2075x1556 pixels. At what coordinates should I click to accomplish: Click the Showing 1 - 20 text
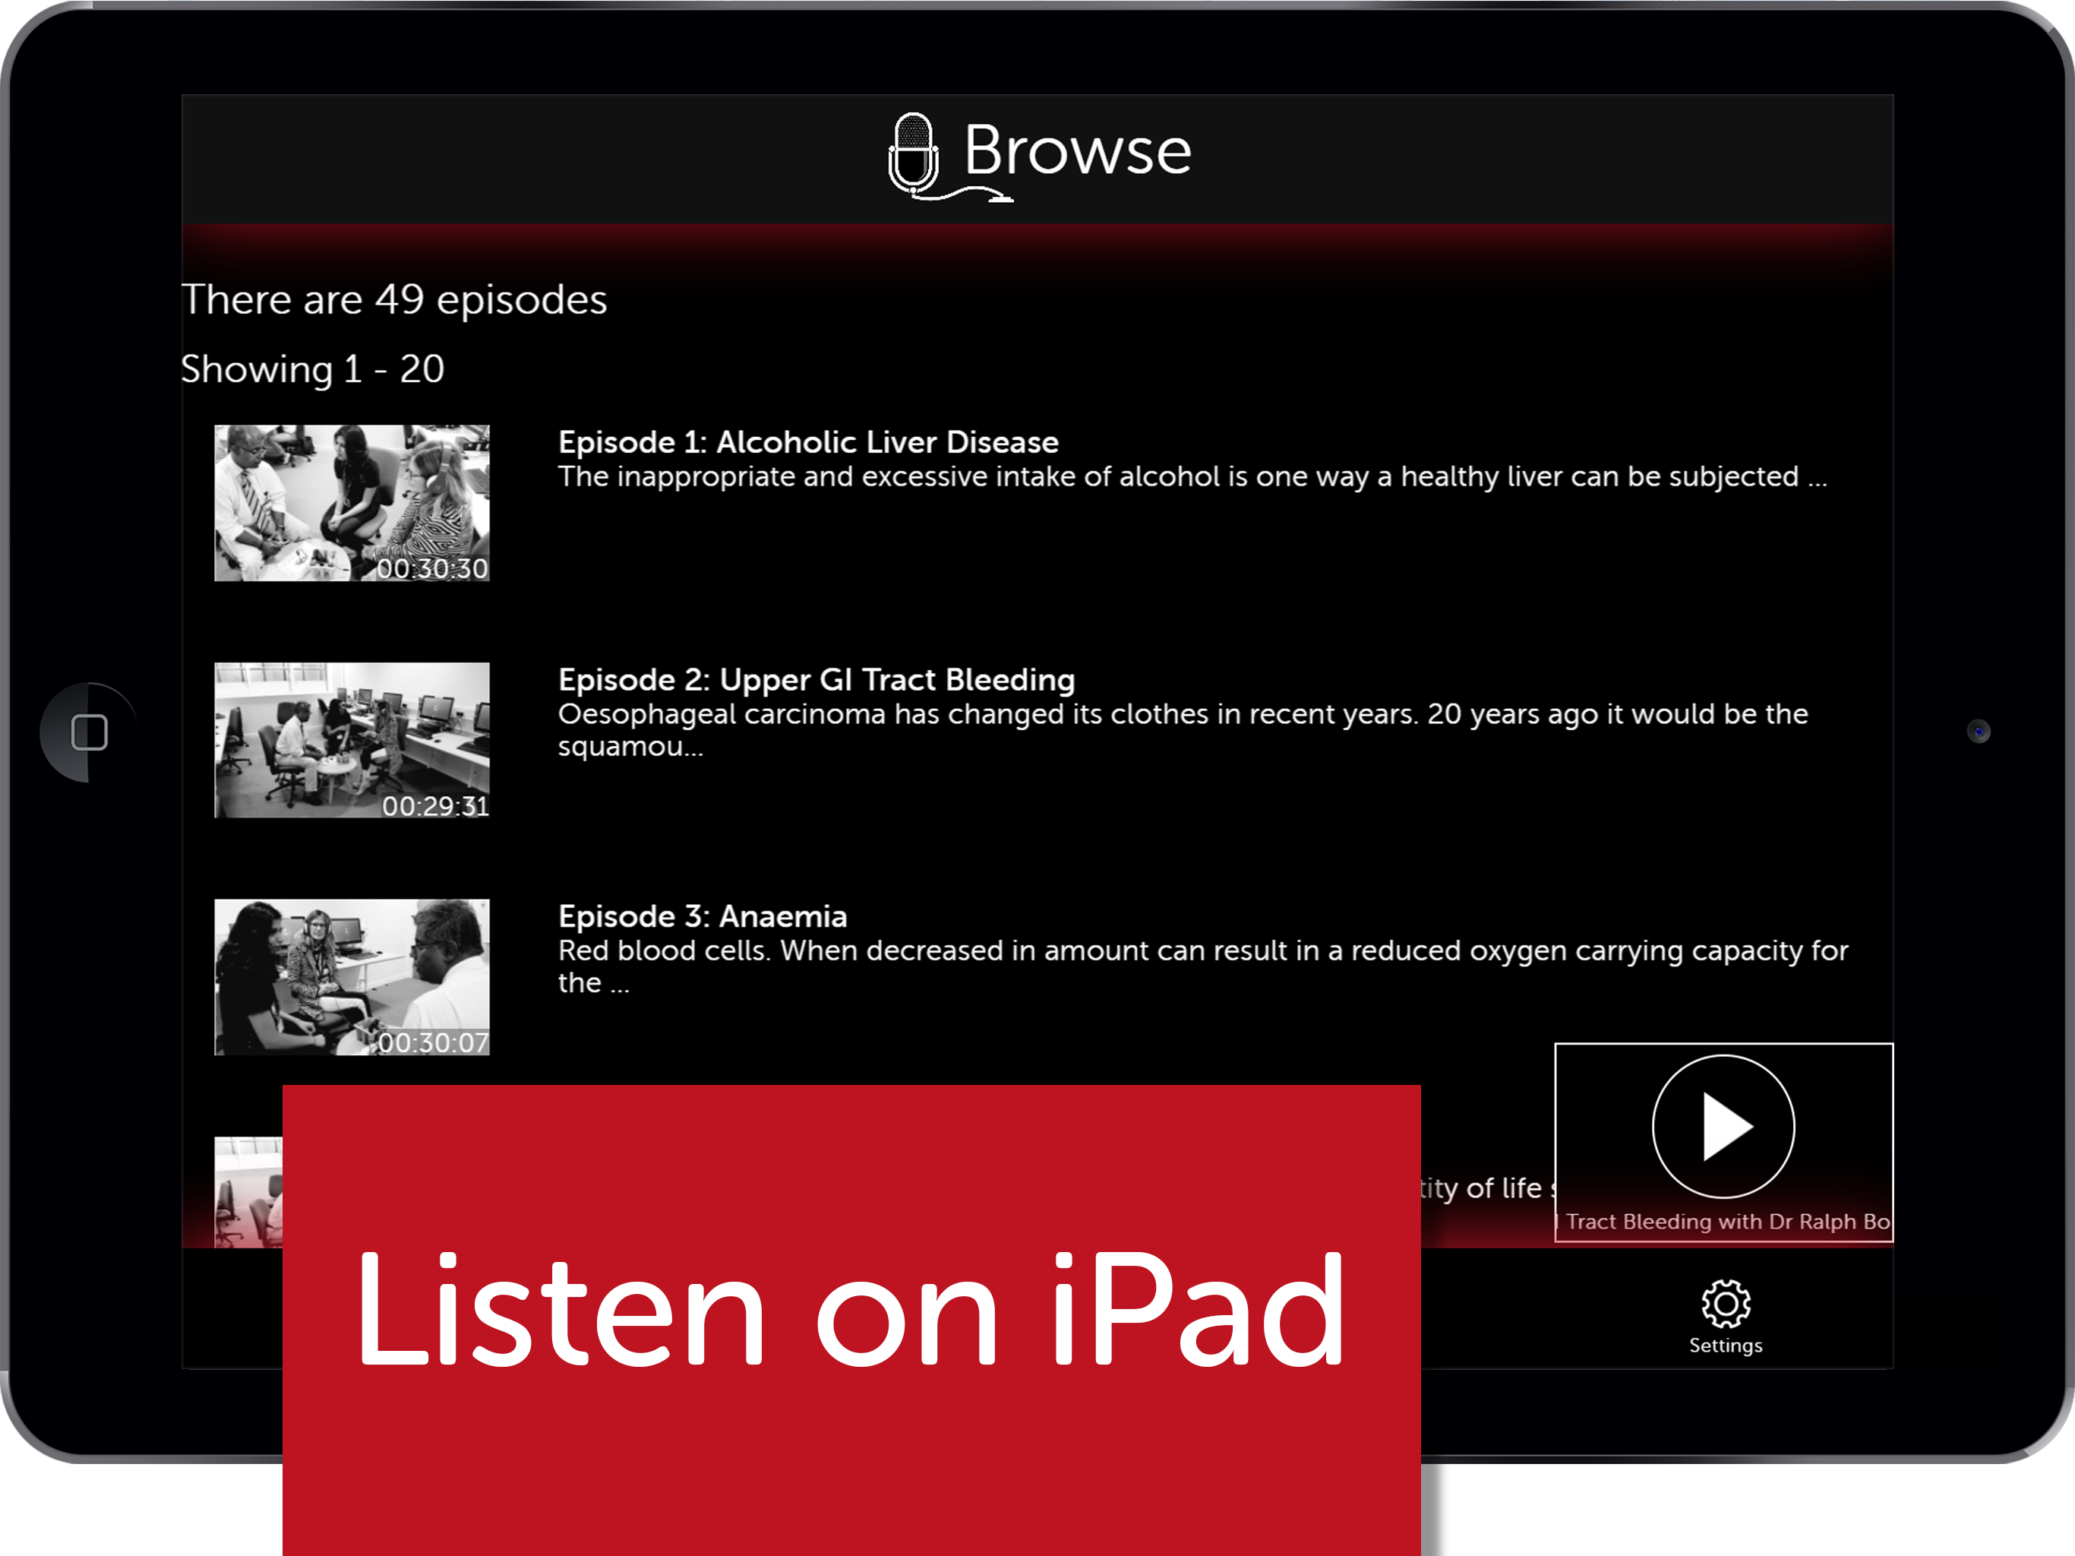coord(312,368)
